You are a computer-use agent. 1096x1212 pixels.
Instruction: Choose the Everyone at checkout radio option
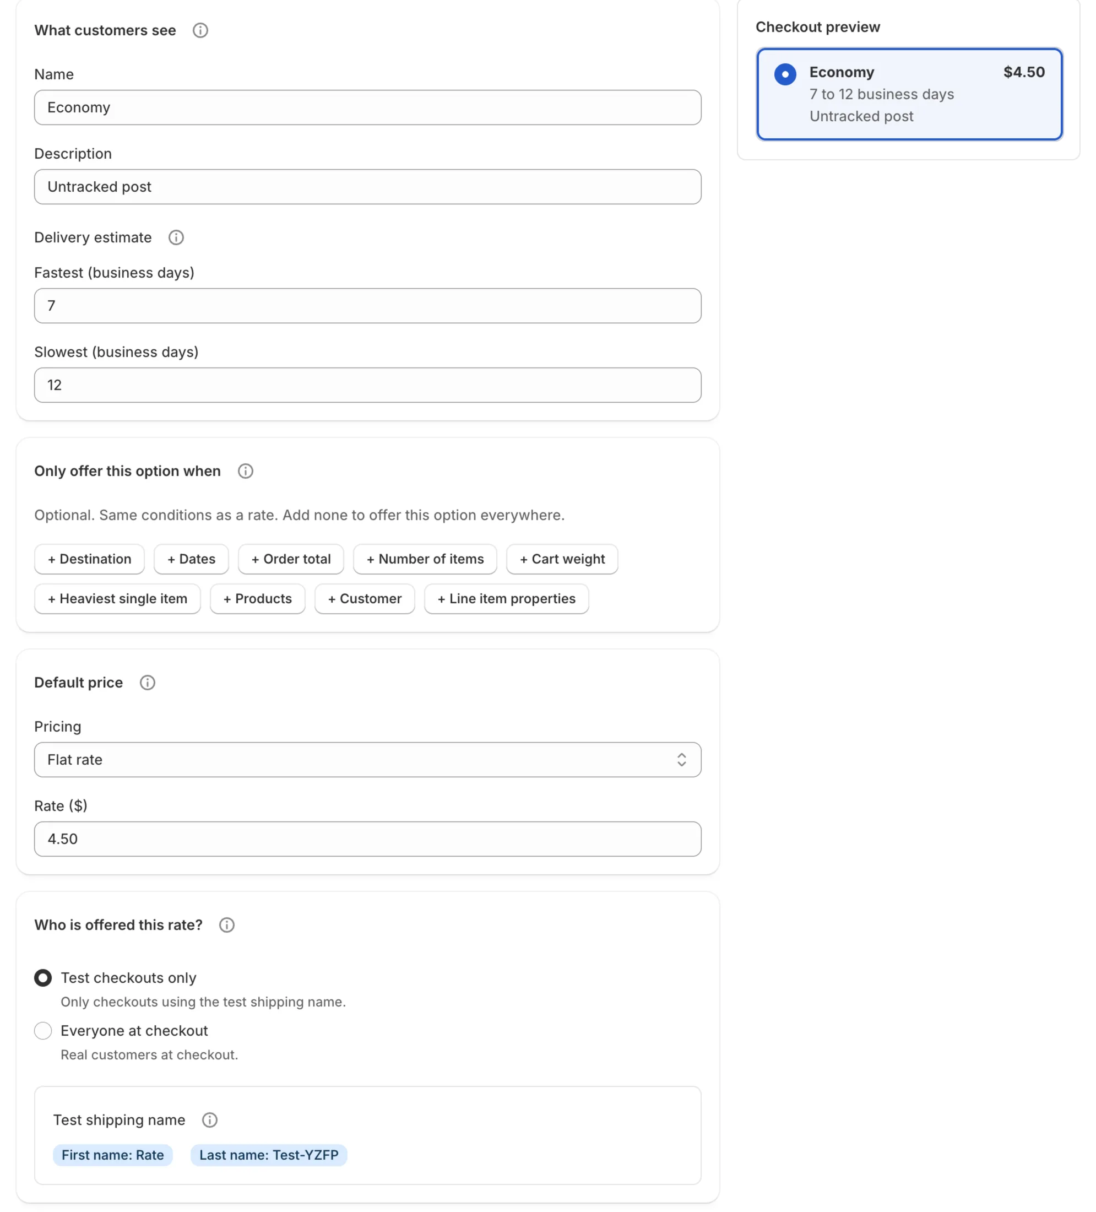coord(42,1030)
